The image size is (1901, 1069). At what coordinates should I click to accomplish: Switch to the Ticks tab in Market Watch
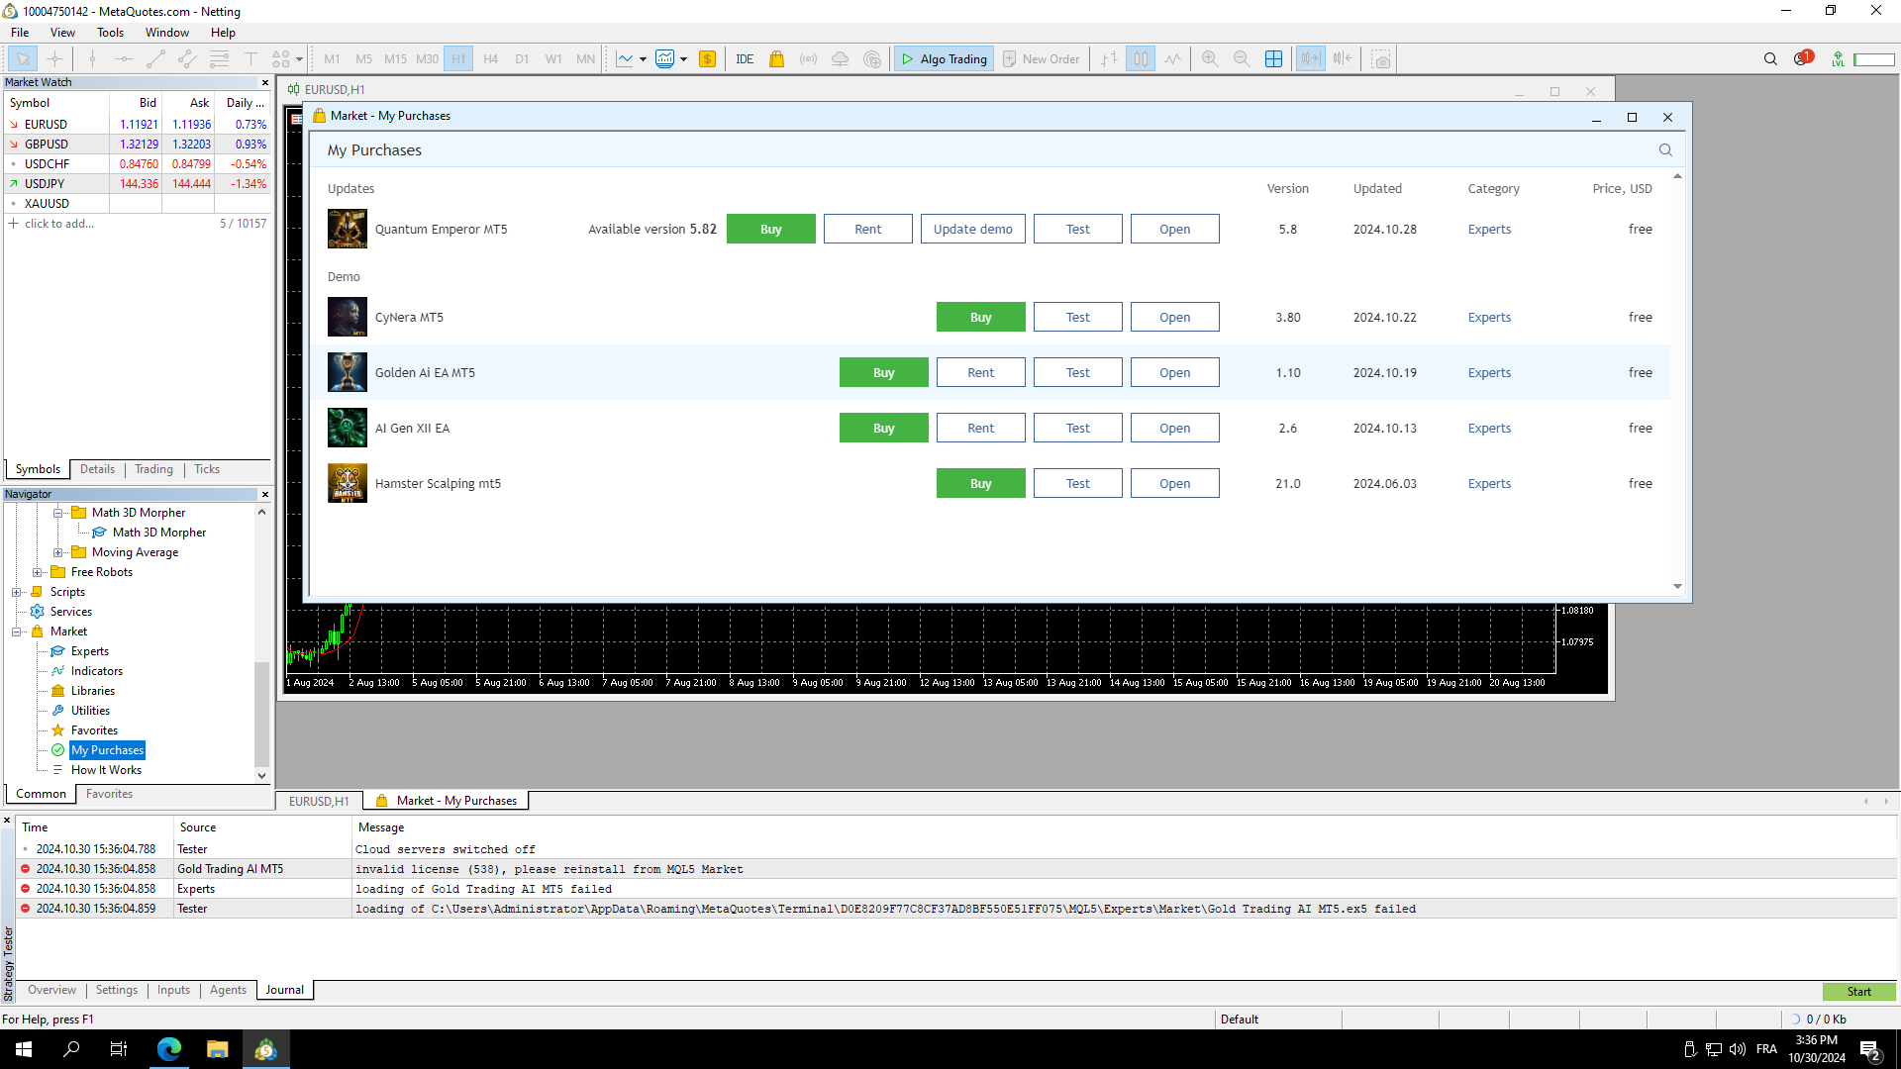(207, 469)
